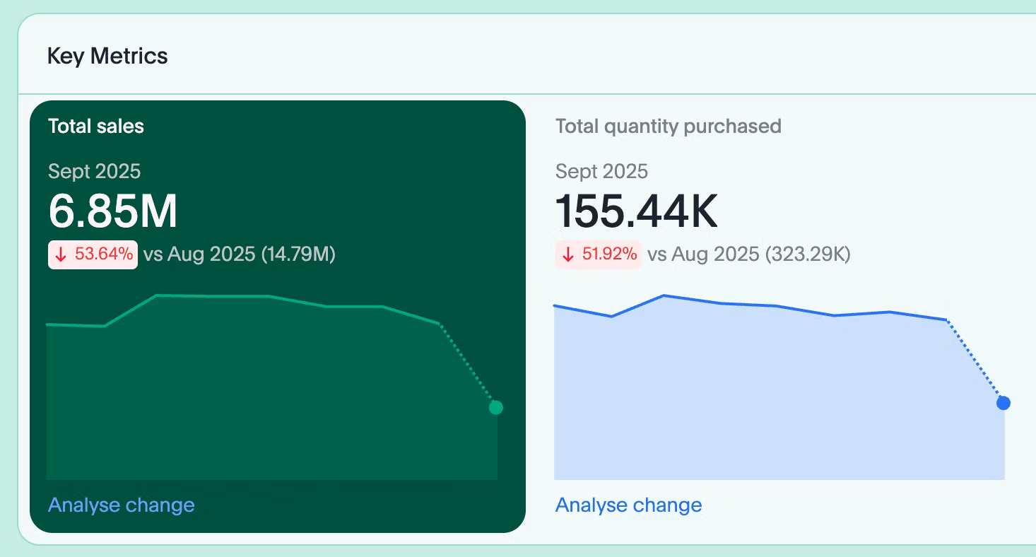Click the 53.64% decrease badge
1036x557 pixels.
click(93, 255)
